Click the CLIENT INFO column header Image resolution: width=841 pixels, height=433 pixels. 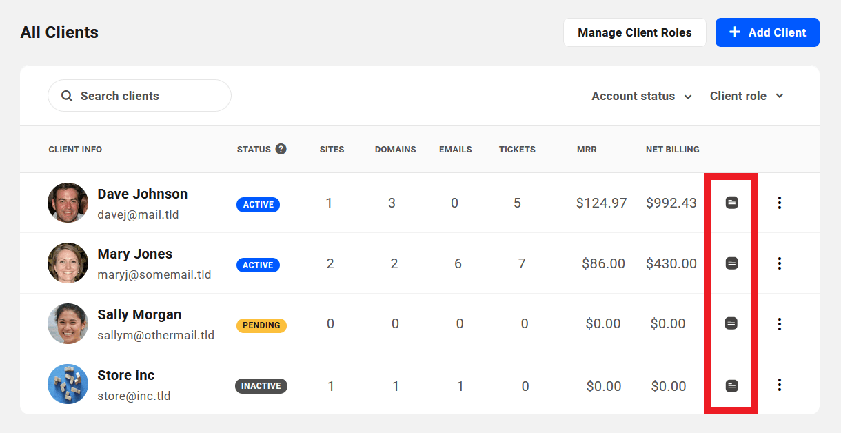[x=75, y=149]
